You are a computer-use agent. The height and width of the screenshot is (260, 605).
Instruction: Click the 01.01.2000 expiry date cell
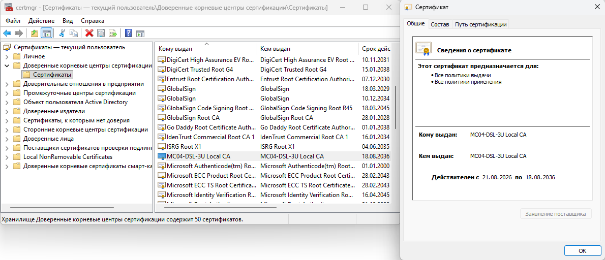click(x=375, y=166)
